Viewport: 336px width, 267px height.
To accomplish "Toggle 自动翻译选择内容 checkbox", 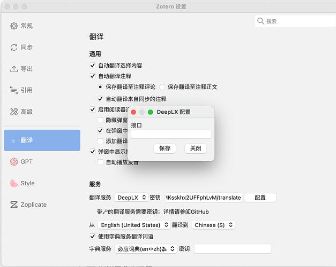I will (x=93, y=65).
